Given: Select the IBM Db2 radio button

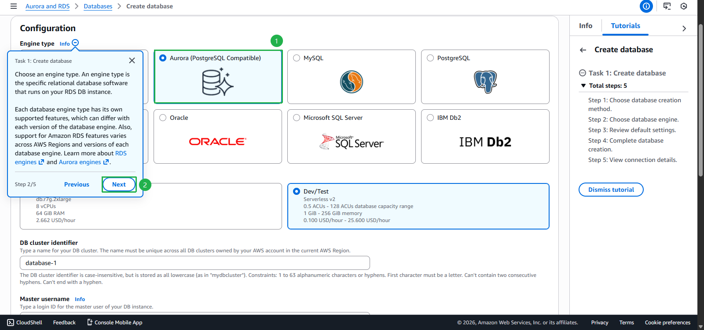Looking at the screenshot, I should coord(430,118).
